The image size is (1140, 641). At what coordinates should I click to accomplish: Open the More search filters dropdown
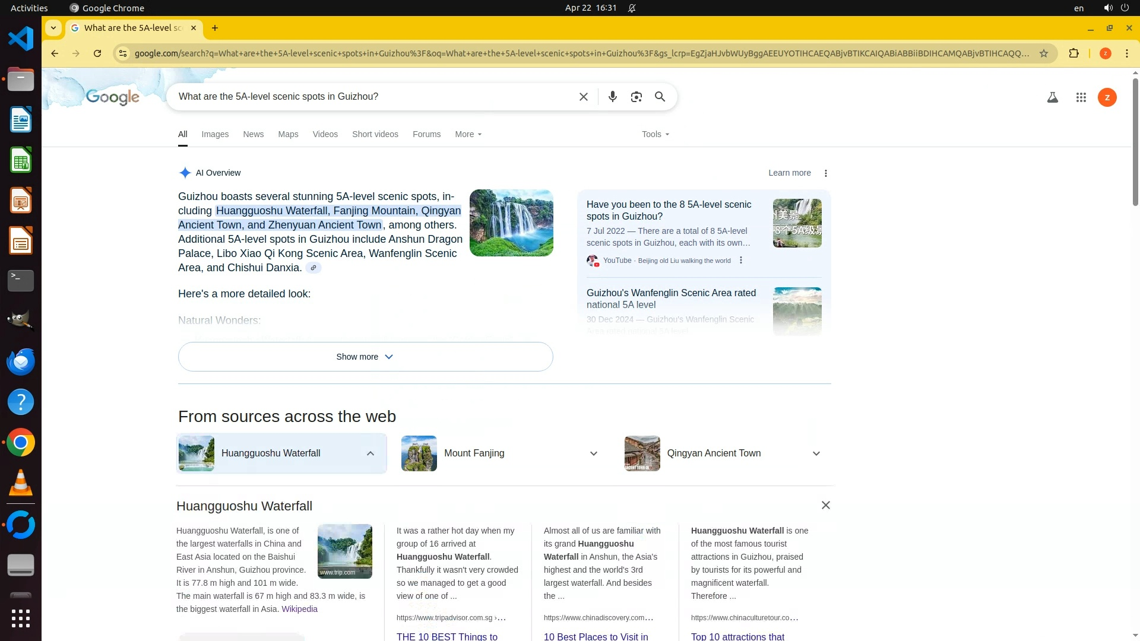(468, 134)
